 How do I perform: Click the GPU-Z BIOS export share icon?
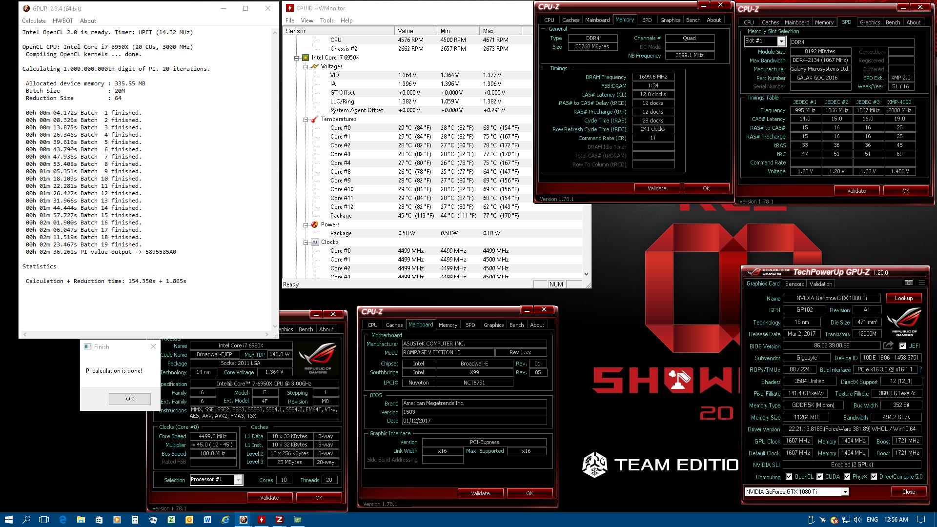(x=888, y=345)
